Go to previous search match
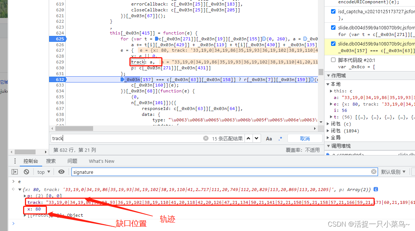Screen dimensions: 415x231 pos(249,138)
